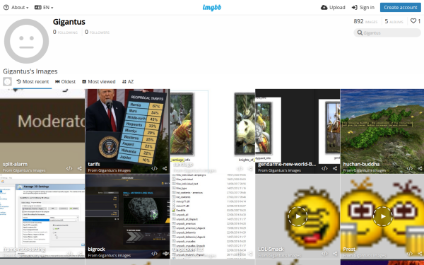Click share icon on gendarme-new-world
The width and height of the screenshot is (424, 265).
point(335,168)
